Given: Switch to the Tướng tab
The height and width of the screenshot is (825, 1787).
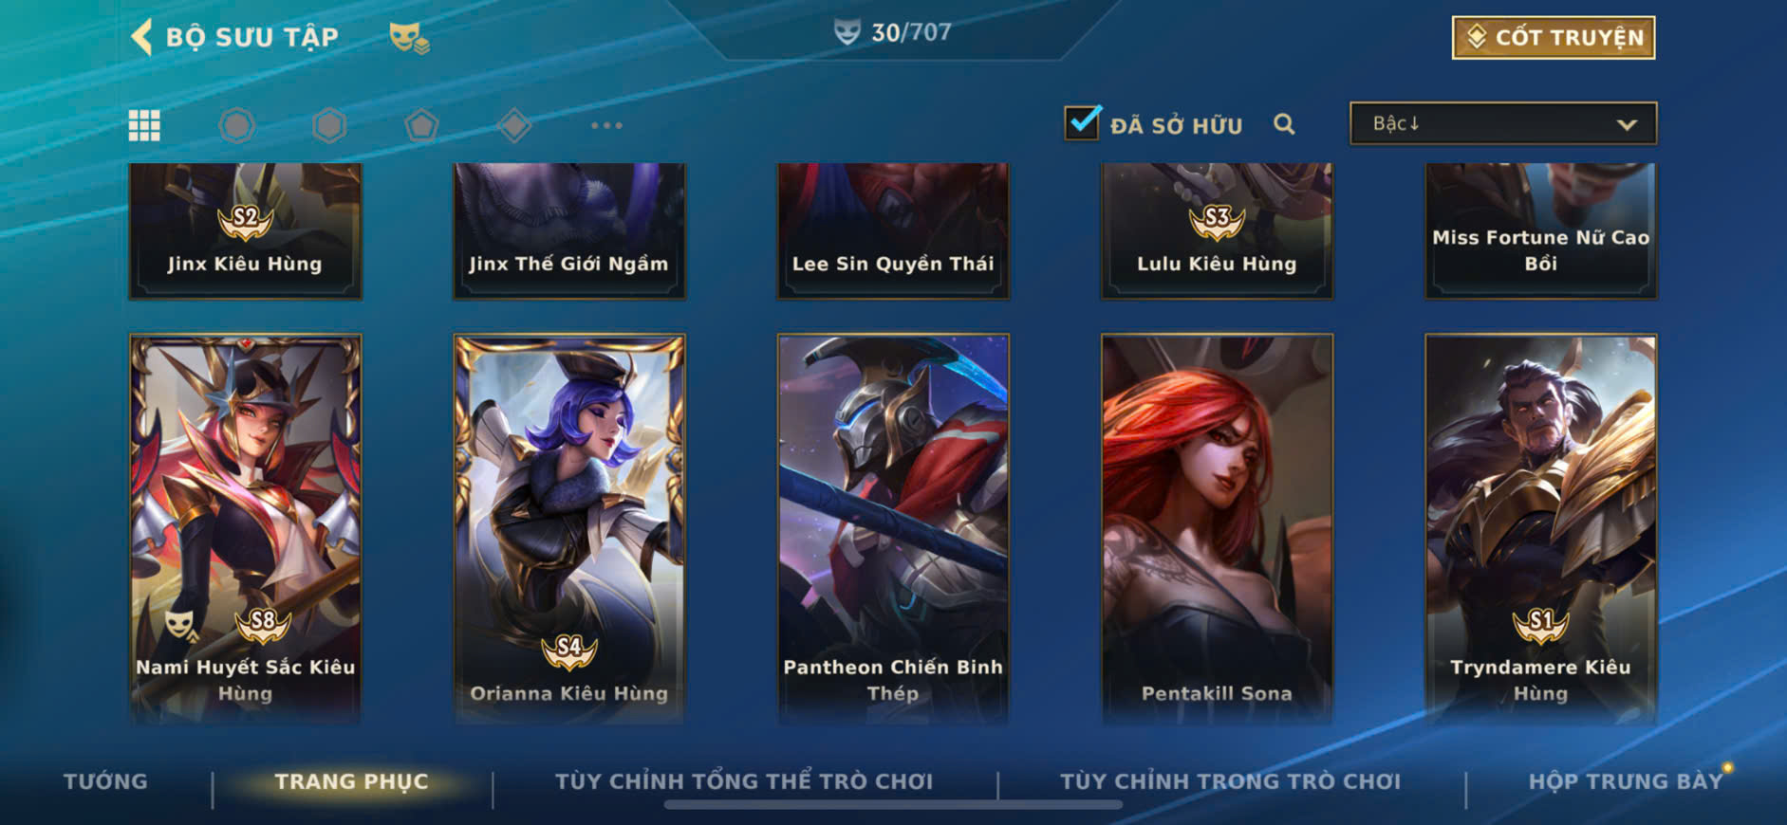Looking at the screenshot, I should coord(105,781).
